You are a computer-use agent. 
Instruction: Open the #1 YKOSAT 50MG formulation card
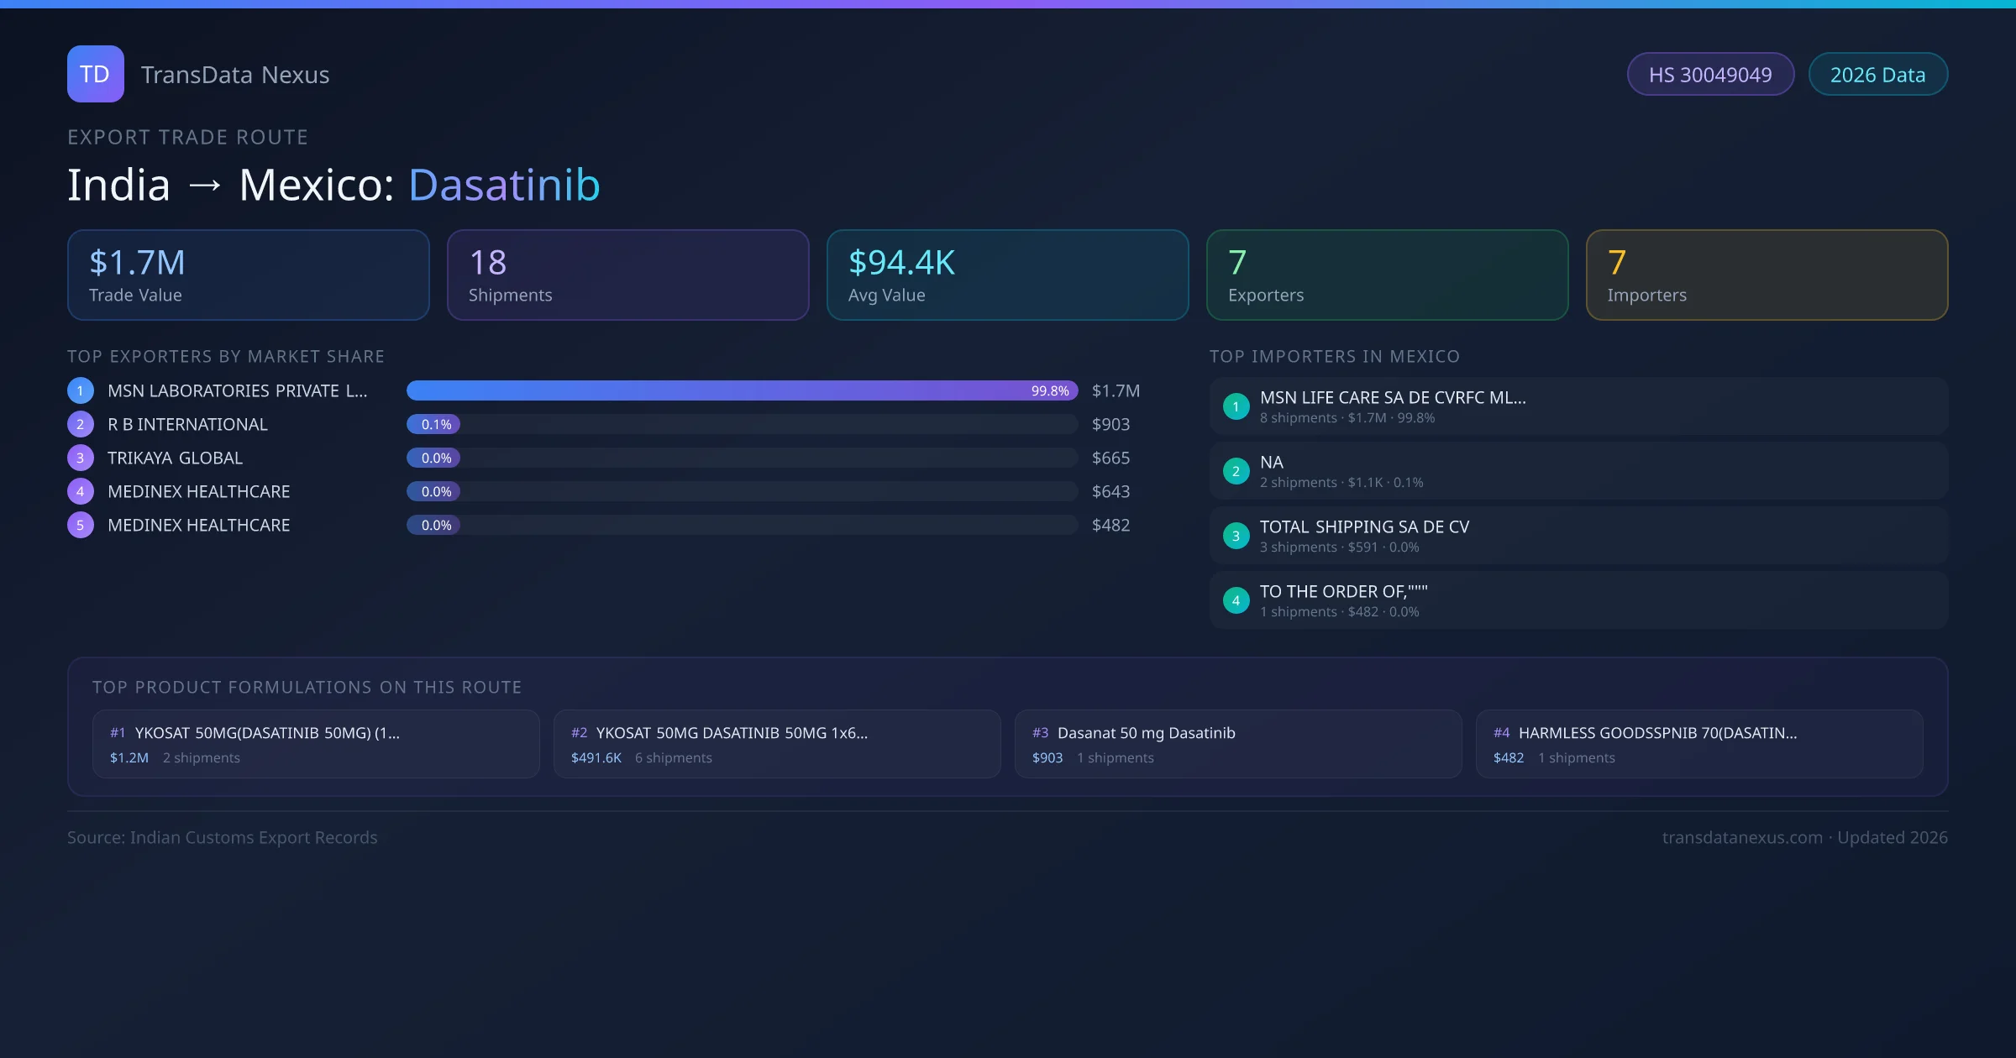tap(316, 744)
